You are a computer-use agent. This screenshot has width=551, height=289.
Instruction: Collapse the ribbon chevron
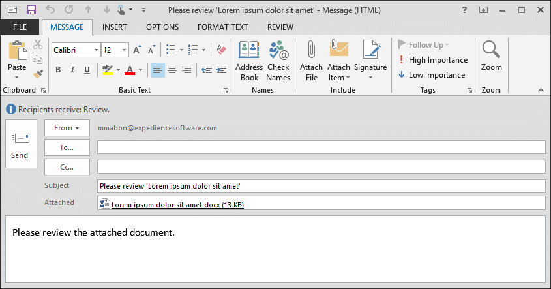click(541, 91)
